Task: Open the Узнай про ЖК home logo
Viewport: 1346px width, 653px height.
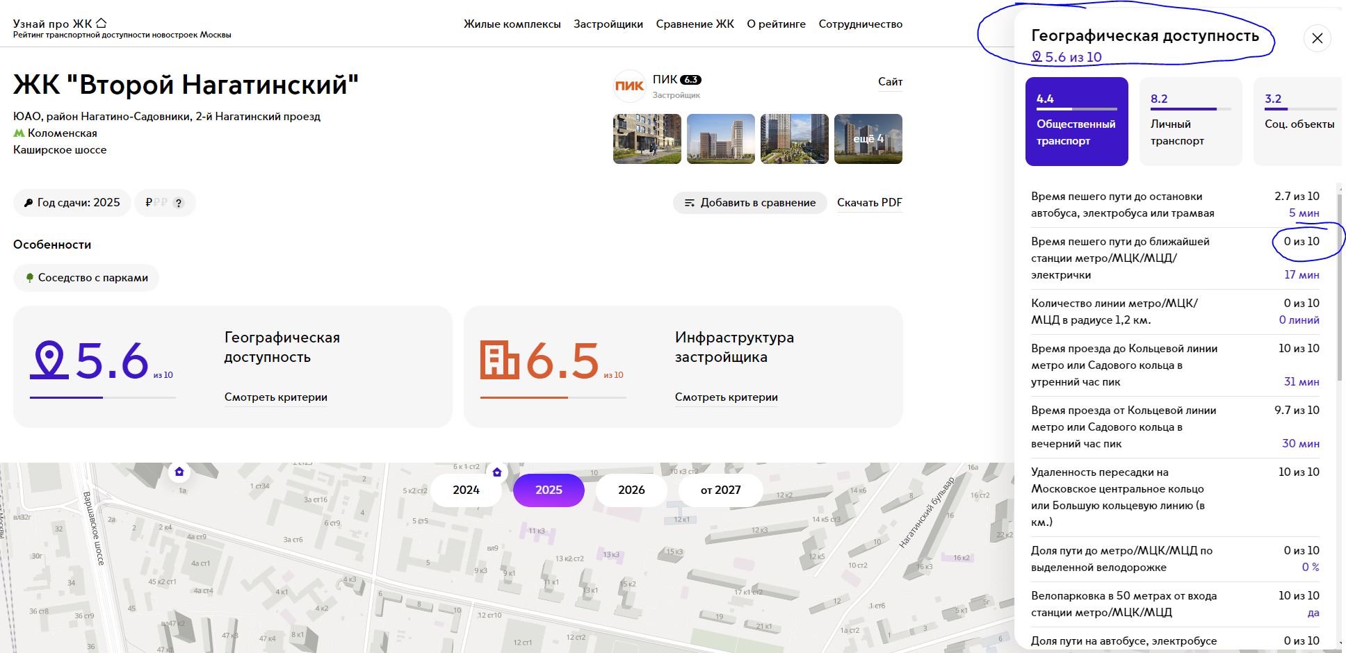Action: (x=60, y=24)
